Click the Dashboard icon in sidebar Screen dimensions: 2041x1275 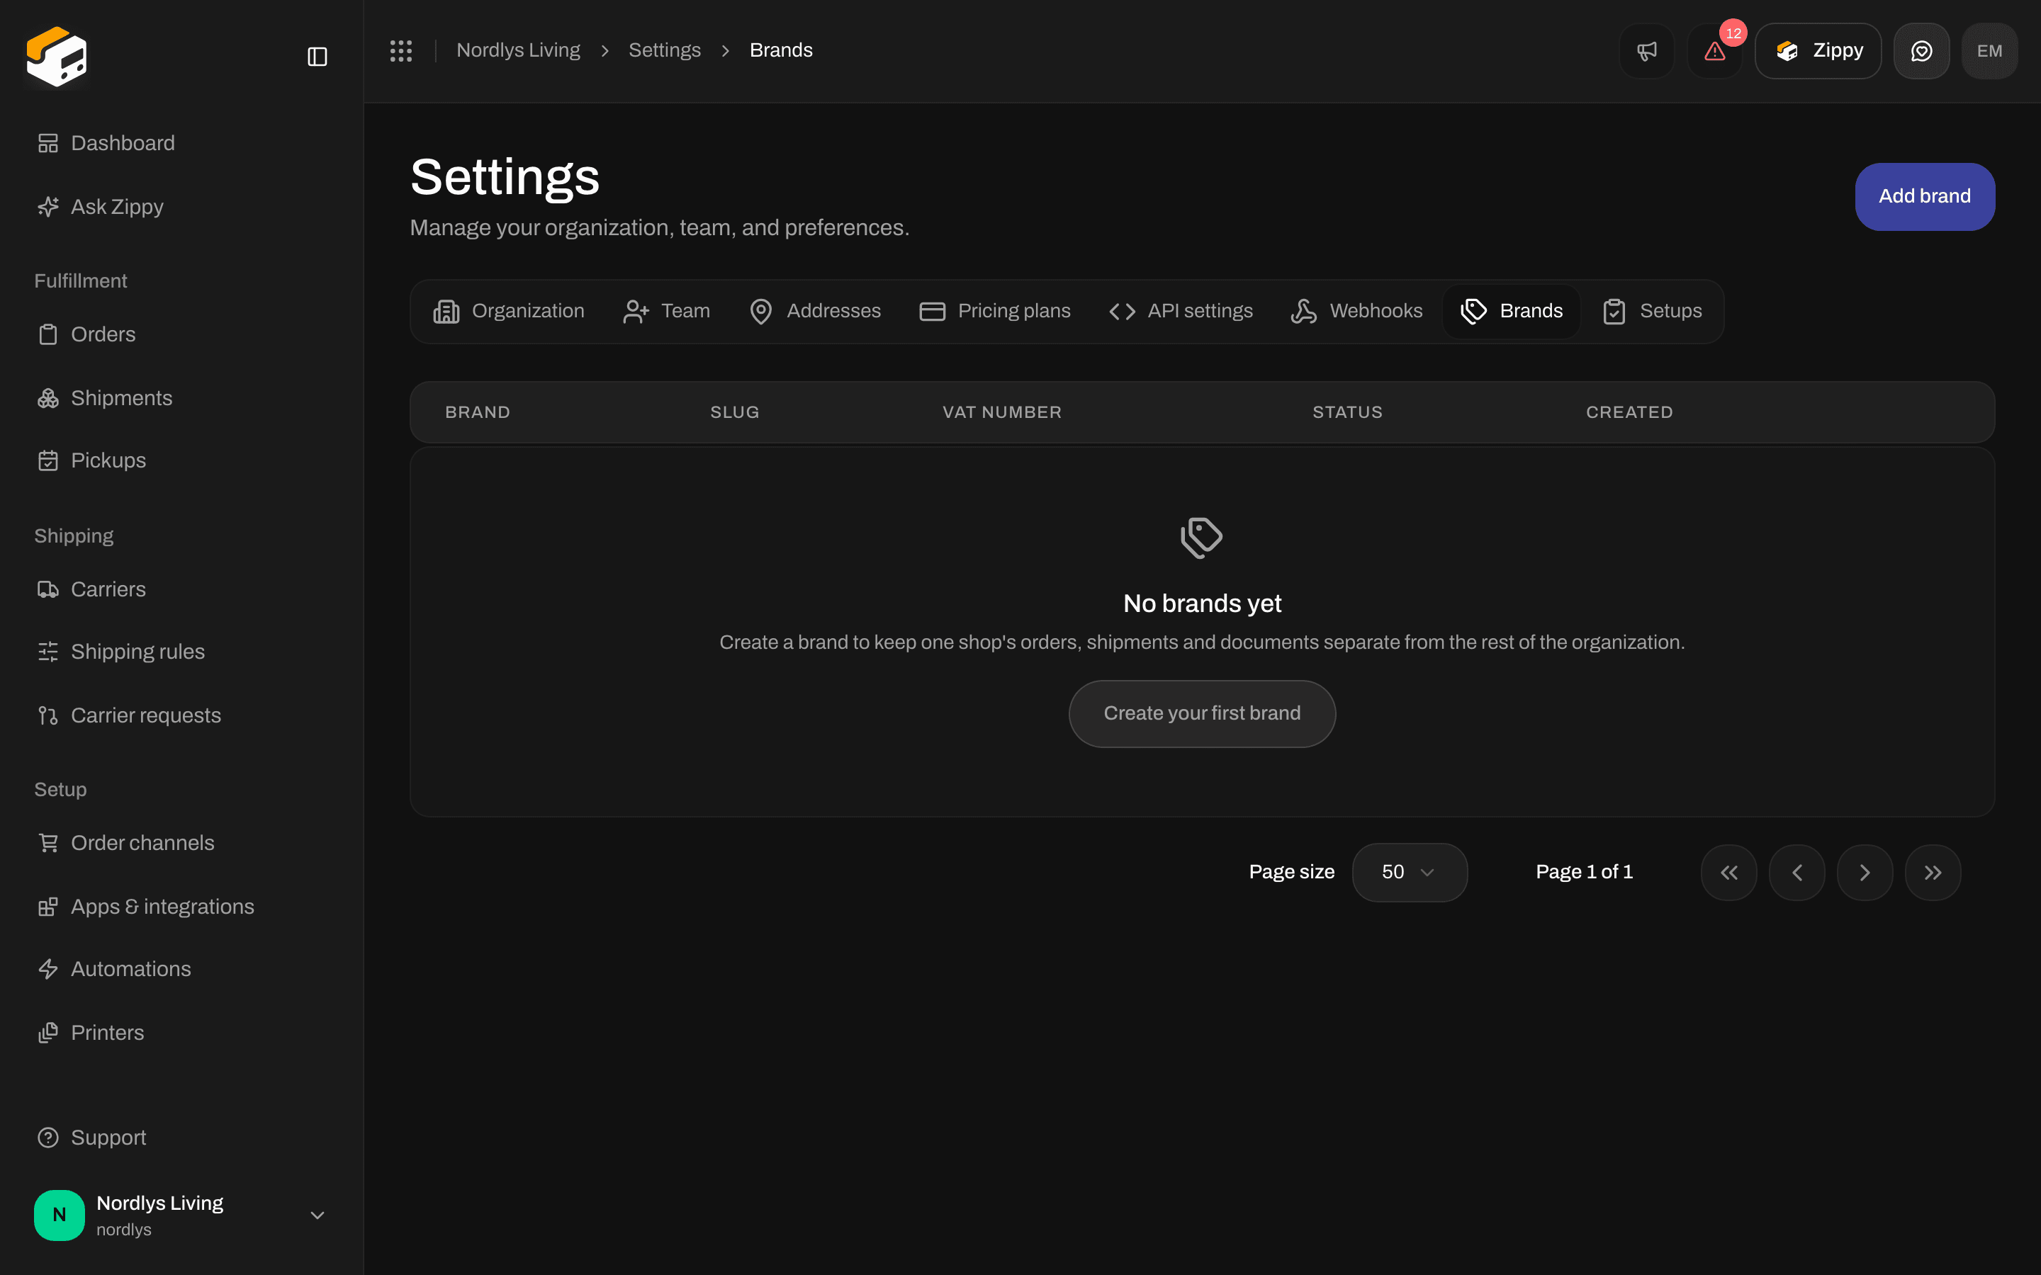(48, 143)
